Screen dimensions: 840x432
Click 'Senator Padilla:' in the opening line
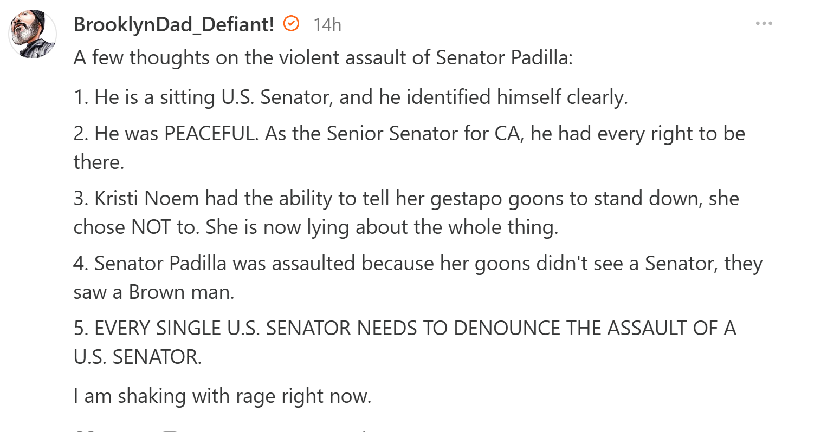(504, 57)
